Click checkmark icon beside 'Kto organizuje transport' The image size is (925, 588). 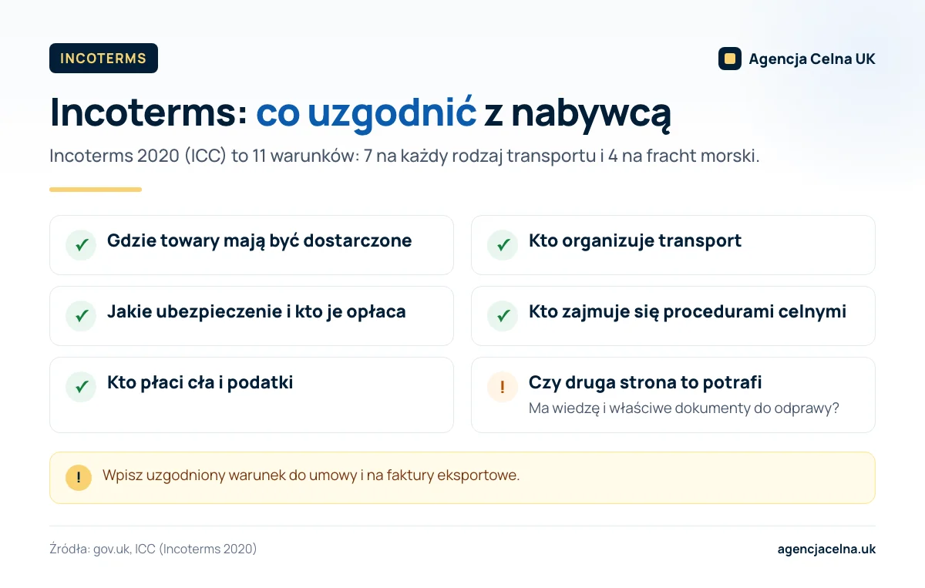pos(503,245)
